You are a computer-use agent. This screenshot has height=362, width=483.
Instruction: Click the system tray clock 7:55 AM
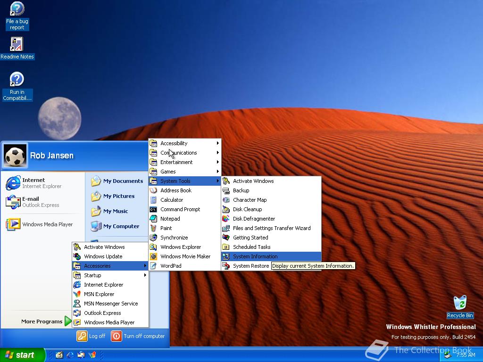tap(466, 355)
